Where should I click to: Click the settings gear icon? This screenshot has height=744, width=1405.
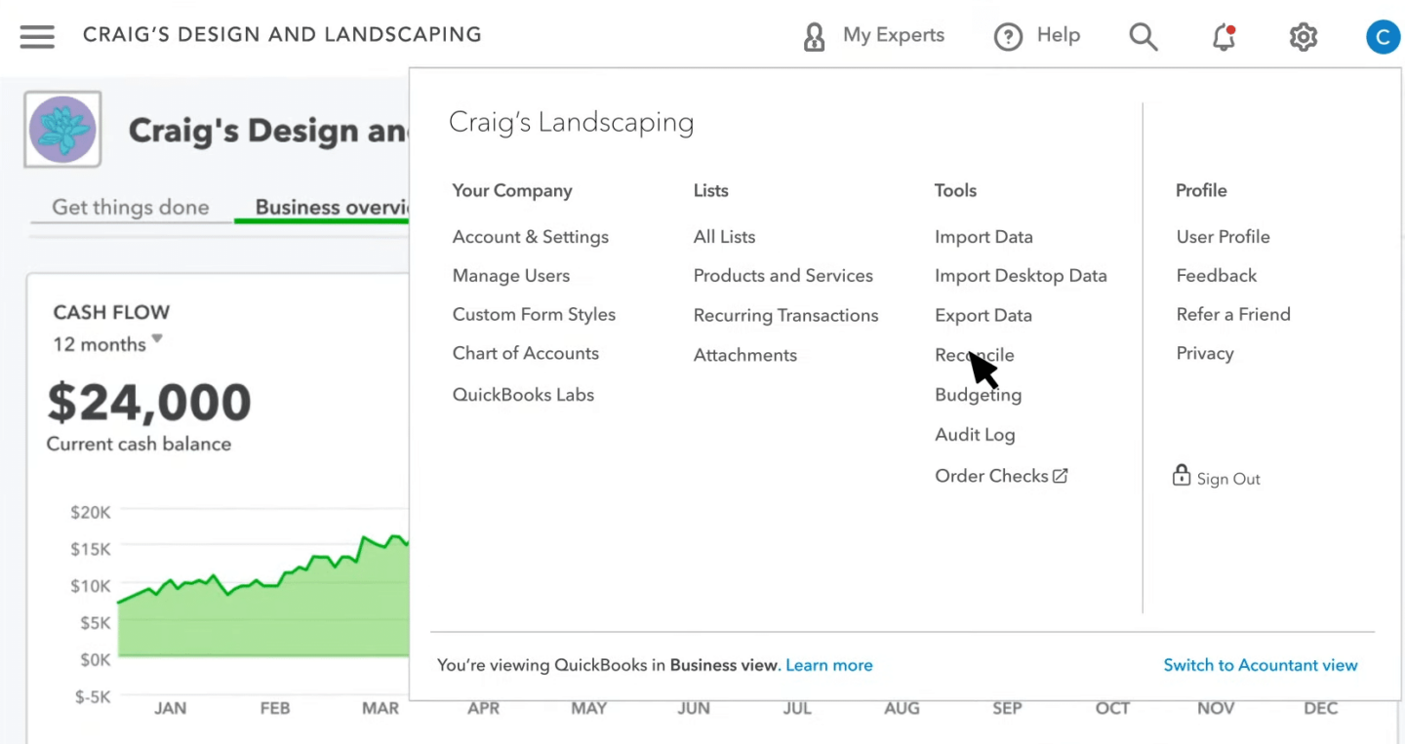click(x=1304, y=37)
